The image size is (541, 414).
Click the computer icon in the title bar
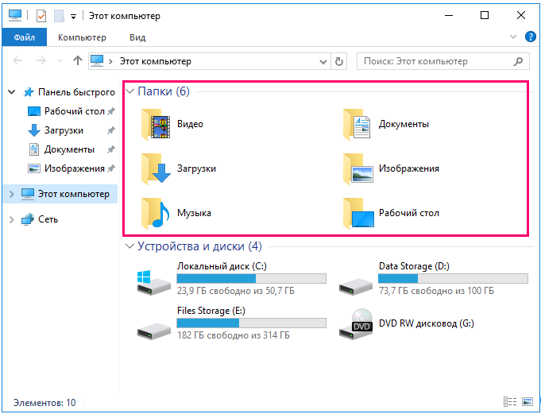pyautogui.click(x=15, y=16)
